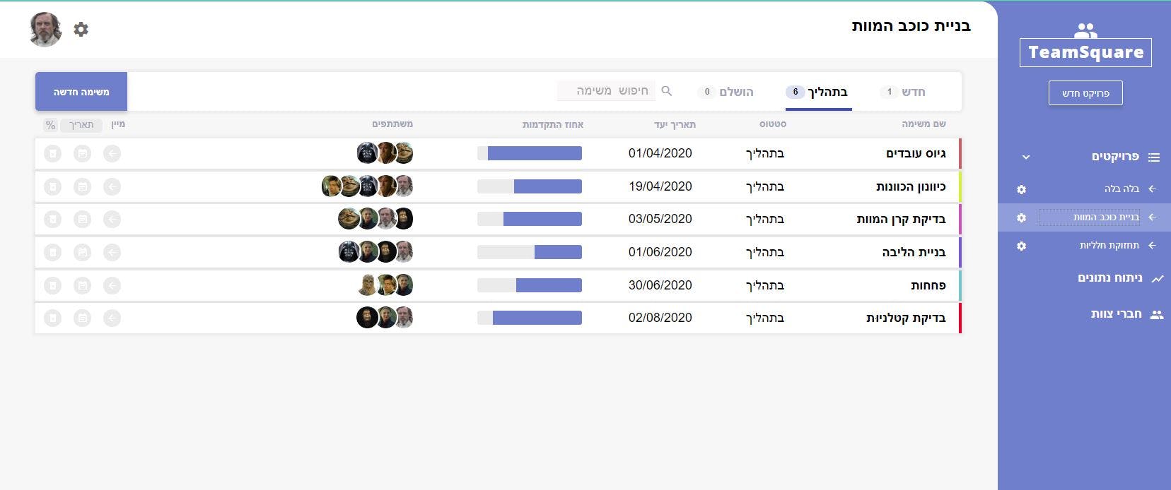Click the משימה חדשה button
The height and width of the screenshot is (490, 1171).
81,92
